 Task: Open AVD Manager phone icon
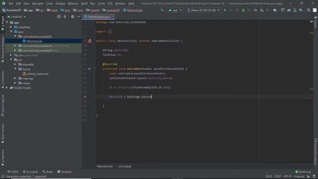[295, 10]
